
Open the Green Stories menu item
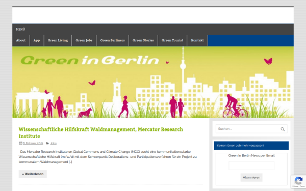point(143,40)
